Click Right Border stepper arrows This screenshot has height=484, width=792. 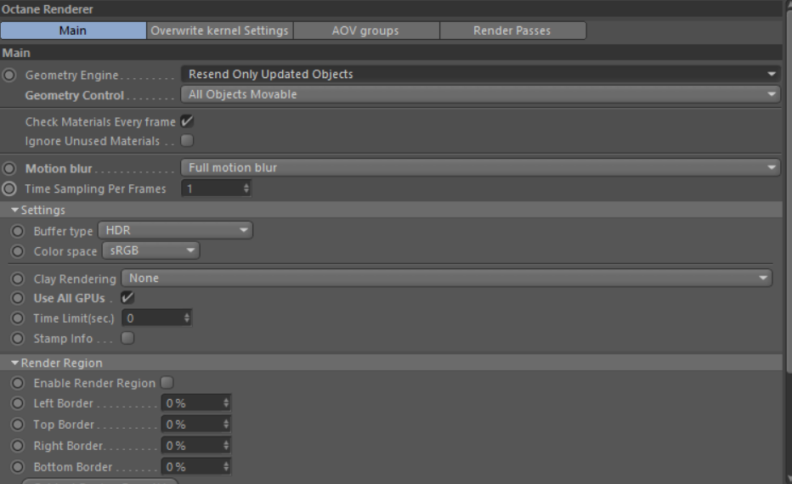(x=226, y=446)
